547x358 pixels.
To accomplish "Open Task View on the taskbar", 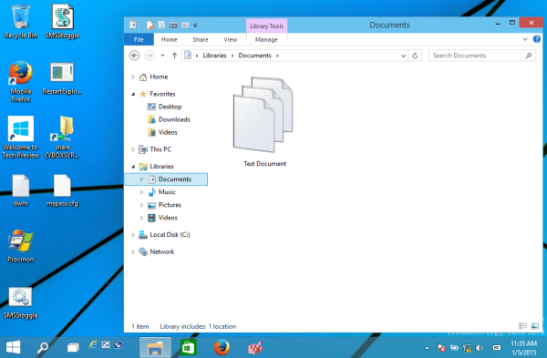I will point(73,348).
